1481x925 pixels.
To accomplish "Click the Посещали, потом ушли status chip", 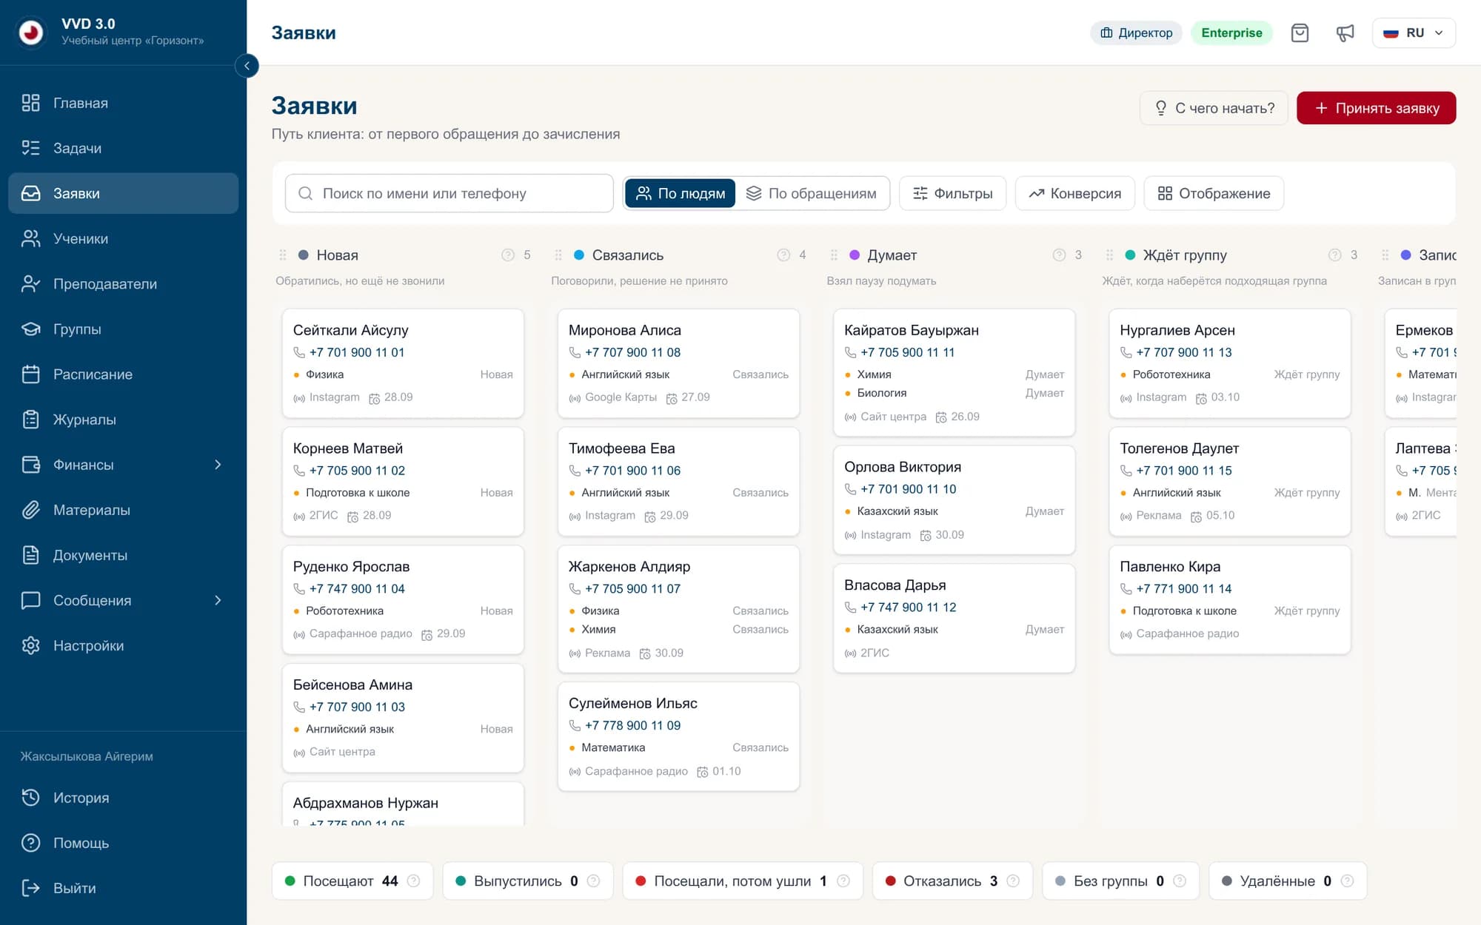I will [743, 881].
